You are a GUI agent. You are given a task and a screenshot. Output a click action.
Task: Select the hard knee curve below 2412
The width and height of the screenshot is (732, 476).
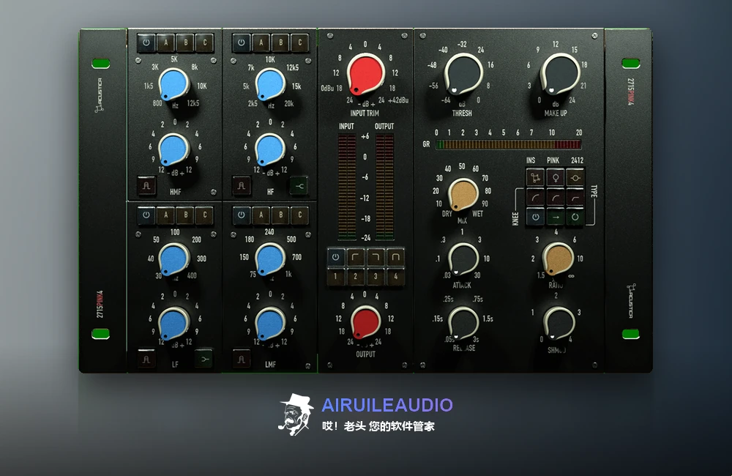[575, 198]
